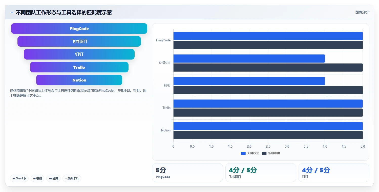The image size is (379, 192).
Task: Click the 2.5 tick on x-axis
Action: point(268,146)
